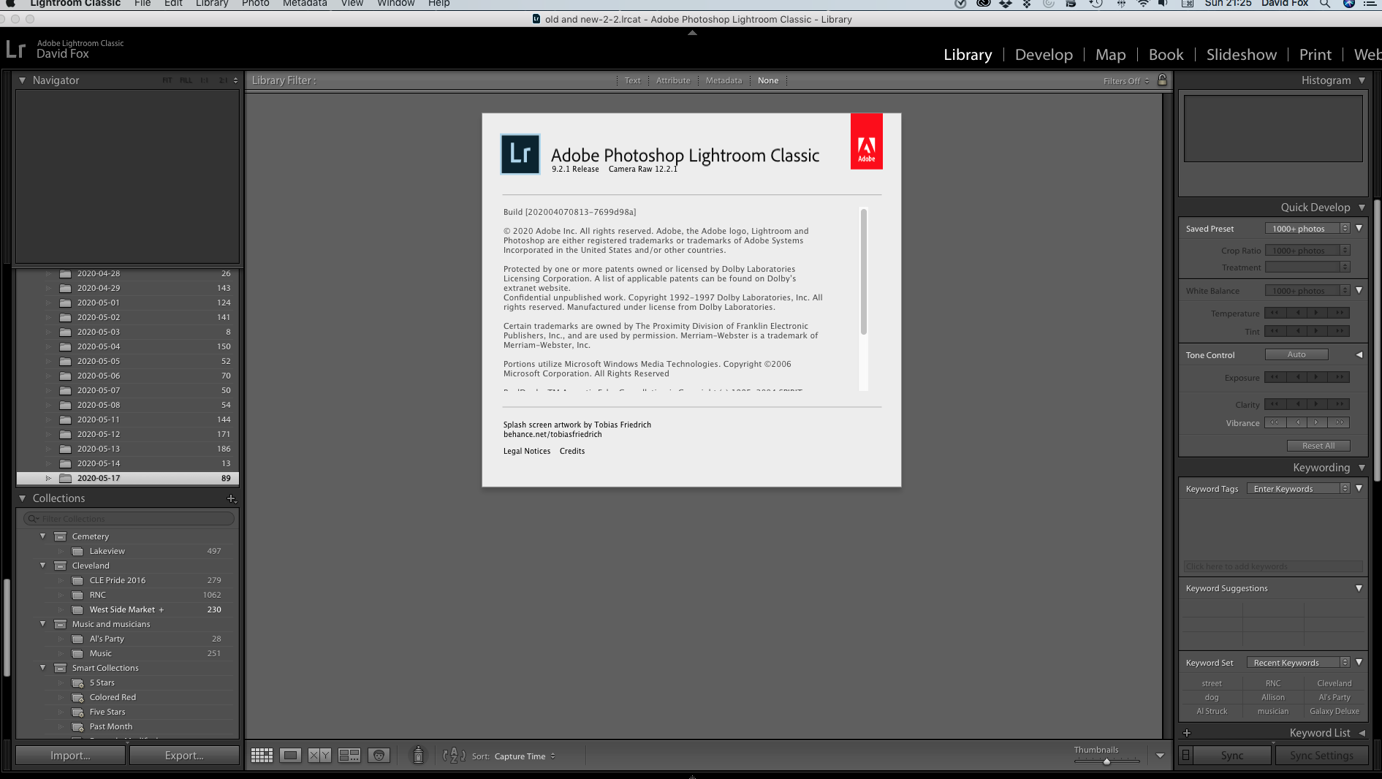Open the Filters Off dropdown
The height and width of the screenshot is (779, 1382).
(x=1126, y=81)
